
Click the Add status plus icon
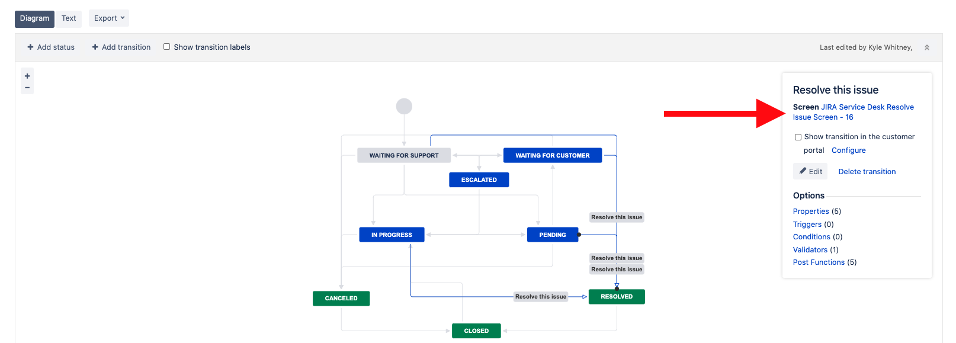(x=30, y=47)
